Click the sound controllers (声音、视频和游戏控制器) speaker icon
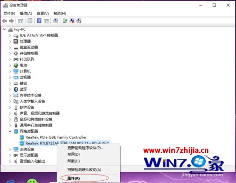The image size is (236, 183). pos(16,113)
